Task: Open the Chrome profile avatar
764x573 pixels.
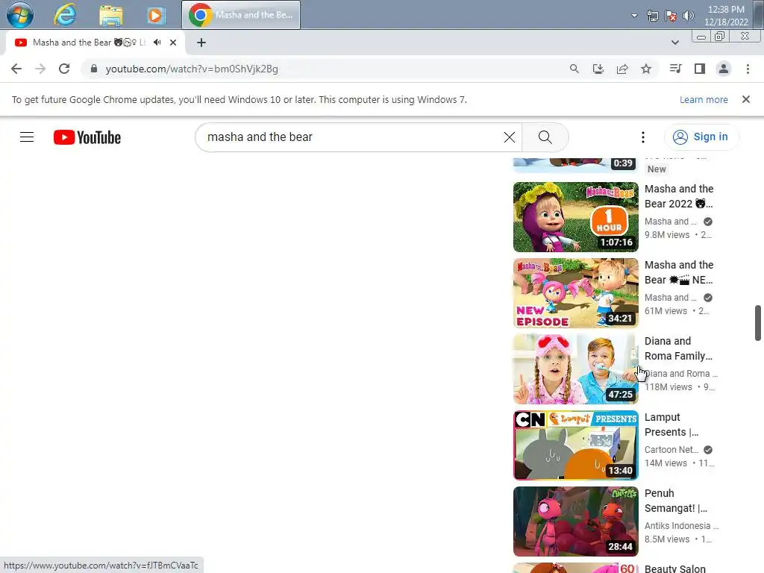Action: click(x=724, y=69)
